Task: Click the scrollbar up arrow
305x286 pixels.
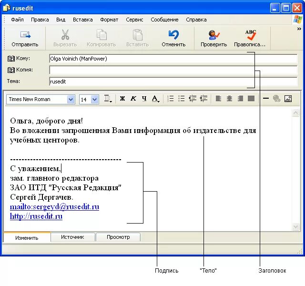Action: (295, 112)
